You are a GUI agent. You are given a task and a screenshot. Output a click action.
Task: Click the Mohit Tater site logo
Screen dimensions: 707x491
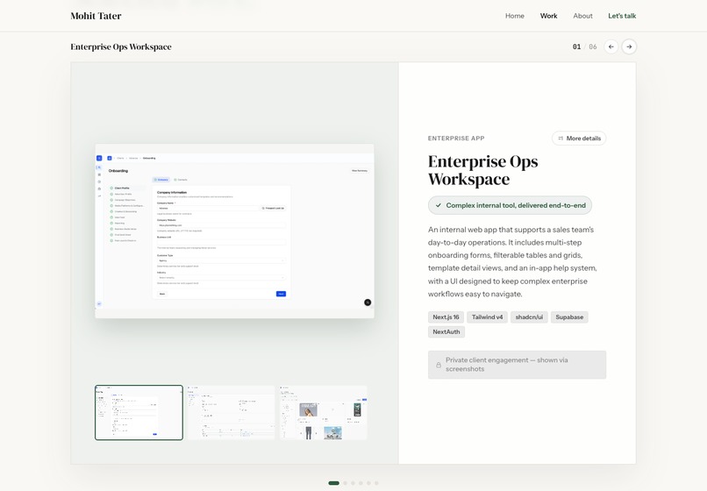(x=96, y=16)
